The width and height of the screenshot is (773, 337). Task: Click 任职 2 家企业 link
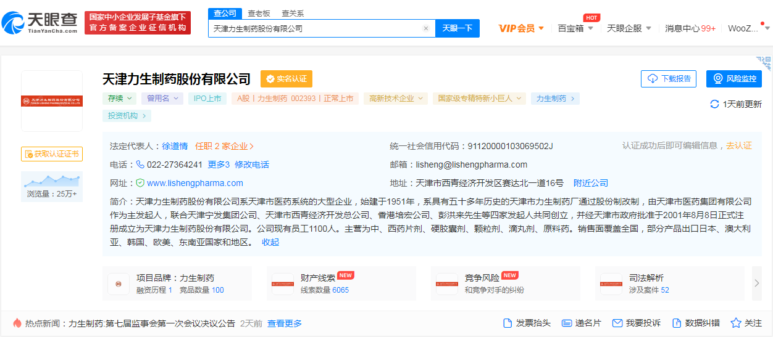point(224,146)
